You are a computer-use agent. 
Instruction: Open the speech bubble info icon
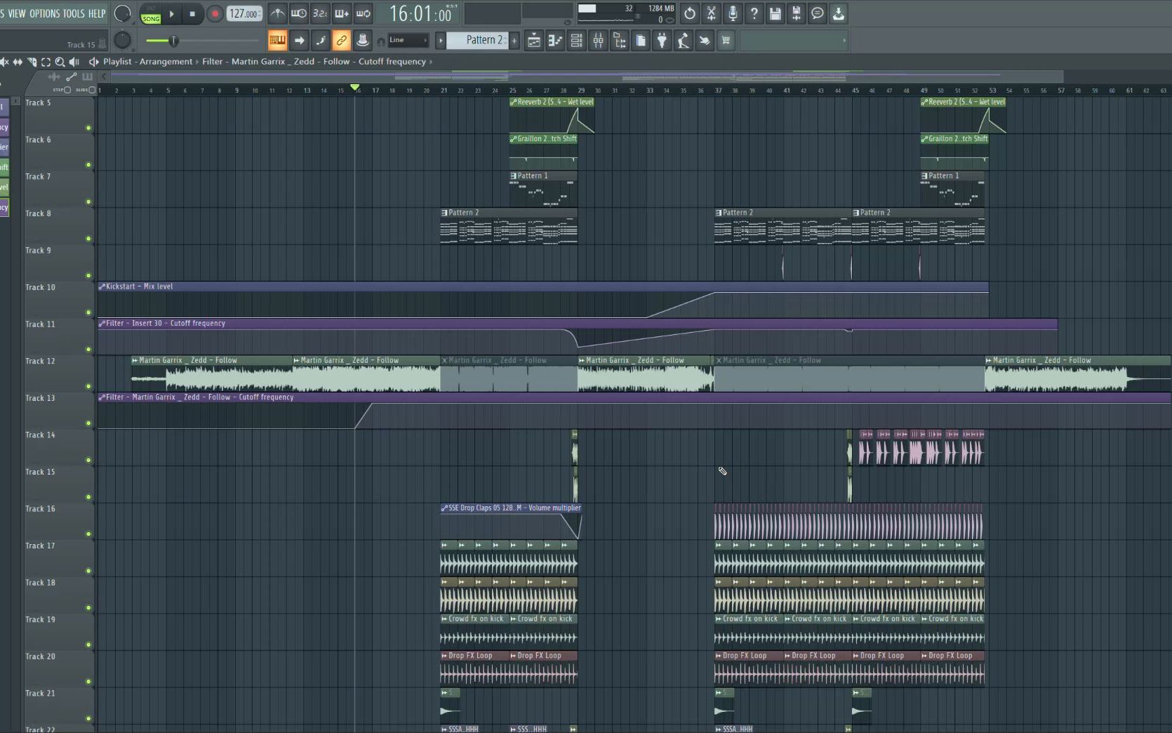point(817,13)
